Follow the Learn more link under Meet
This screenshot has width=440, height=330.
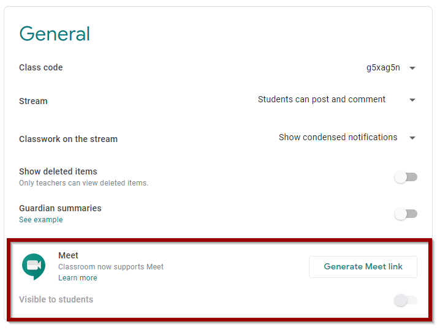(x=78, y=278)
